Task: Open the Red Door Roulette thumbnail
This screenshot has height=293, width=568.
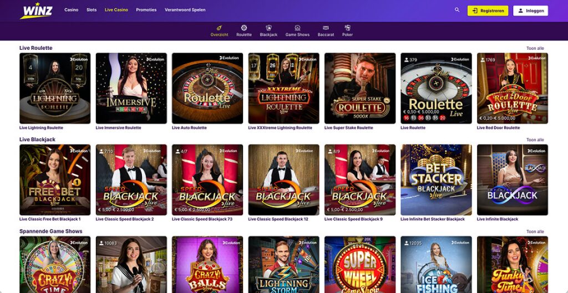Action: [x=513, y=88]
